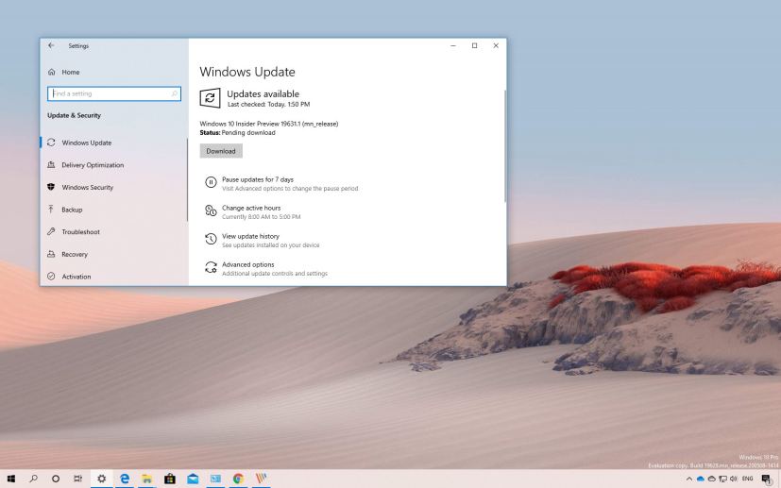Click the grey OneDrive cloud tray icon
Screen dimensions: 781x488
tap(712, 479)
